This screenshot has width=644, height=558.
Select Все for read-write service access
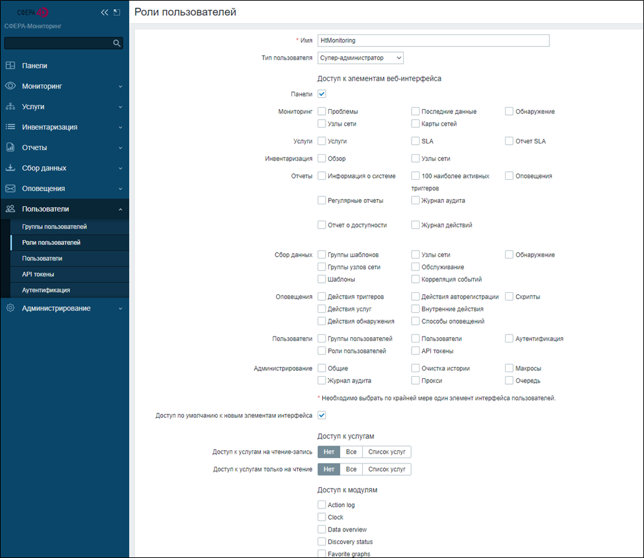point(351,452)
